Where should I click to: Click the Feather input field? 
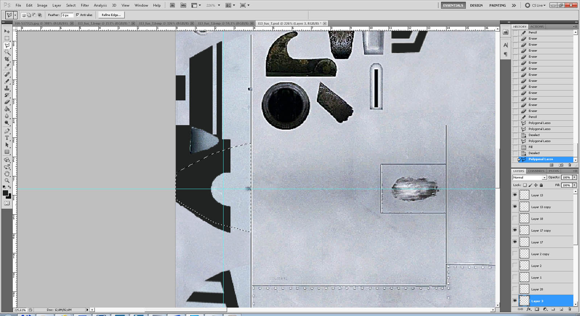(67, 15)
